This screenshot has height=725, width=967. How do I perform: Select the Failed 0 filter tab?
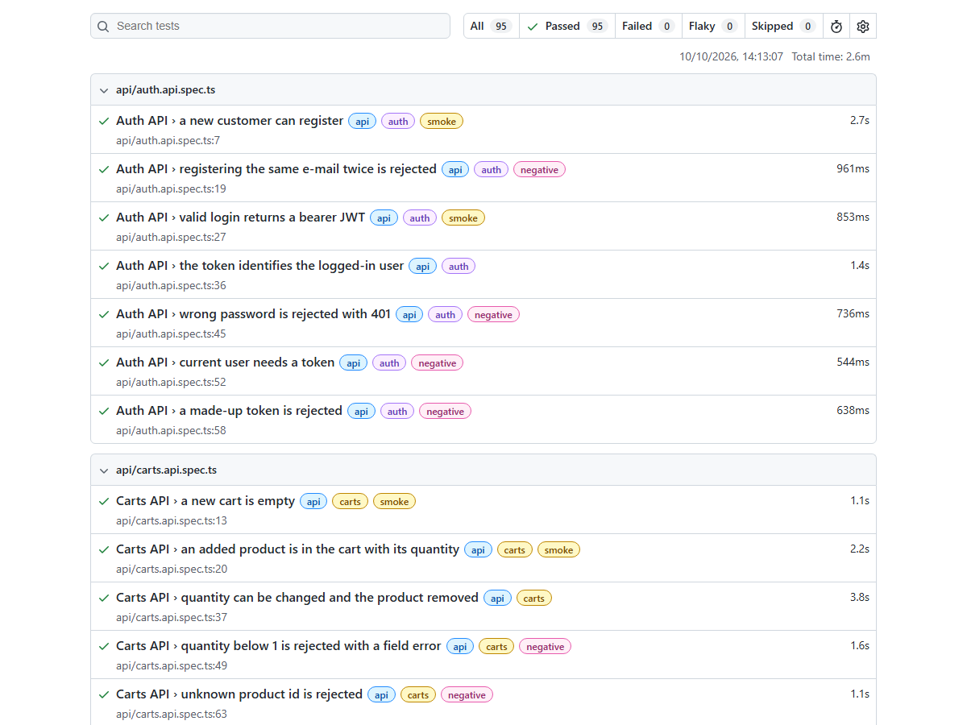[649, 26]
